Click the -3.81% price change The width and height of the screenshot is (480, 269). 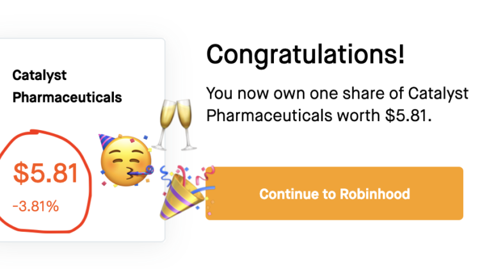[x=35, y=206]
